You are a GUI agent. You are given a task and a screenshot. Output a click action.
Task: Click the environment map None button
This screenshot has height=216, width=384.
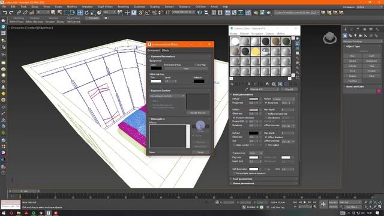186,68
